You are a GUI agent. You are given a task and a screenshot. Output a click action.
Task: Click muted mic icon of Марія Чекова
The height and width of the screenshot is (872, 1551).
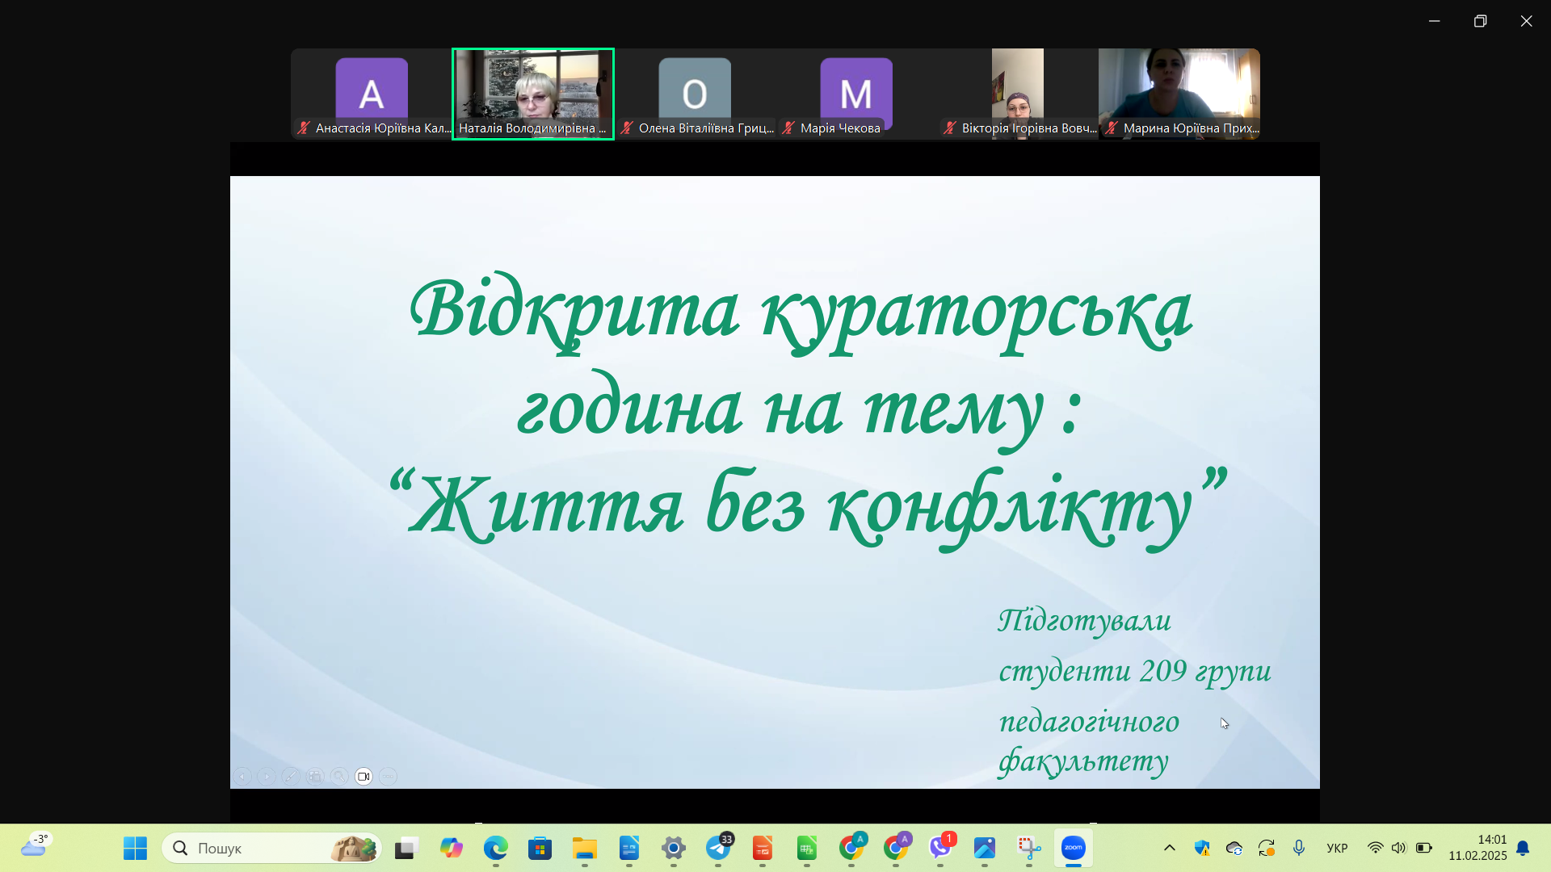[788, 128]
